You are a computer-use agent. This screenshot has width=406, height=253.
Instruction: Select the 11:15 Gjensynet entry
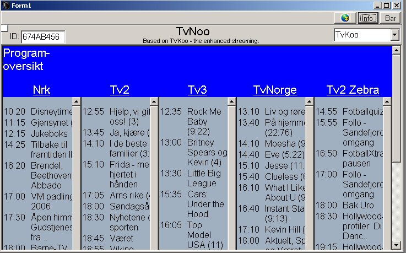click(x=38, y=122)
